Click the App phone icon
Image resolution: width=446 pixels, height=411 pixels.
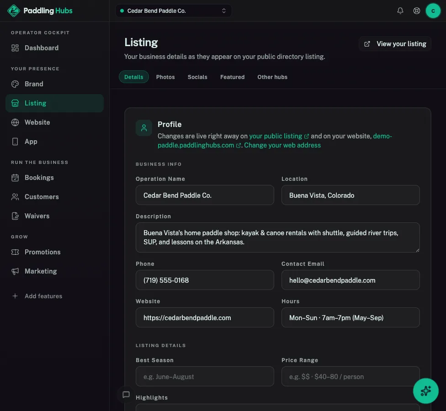click(x=15, y=142)
